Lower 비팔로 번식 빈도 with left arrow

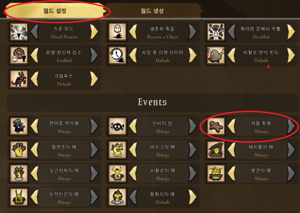(232, 55)
